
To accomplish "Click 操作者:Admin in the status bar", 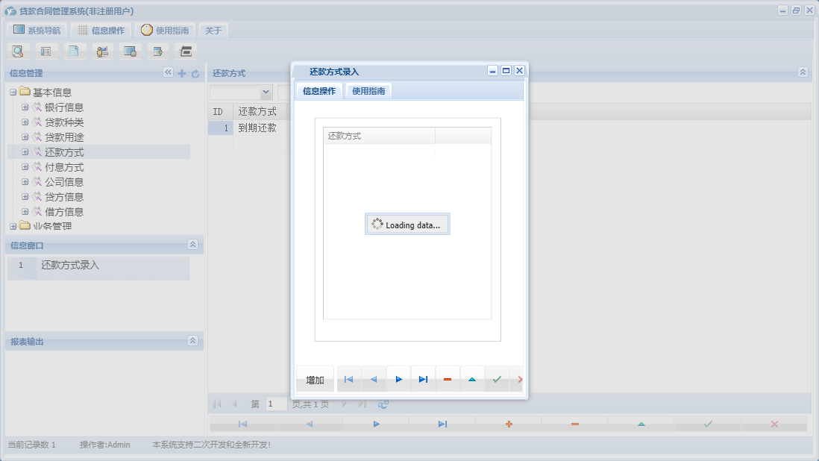I will (105, 445).
